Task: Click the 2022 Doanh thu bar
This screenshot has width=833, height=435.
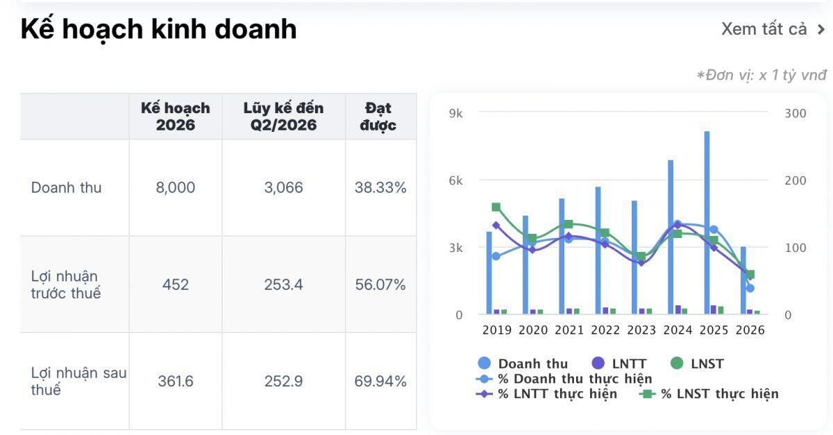Action: coord(598,250)
